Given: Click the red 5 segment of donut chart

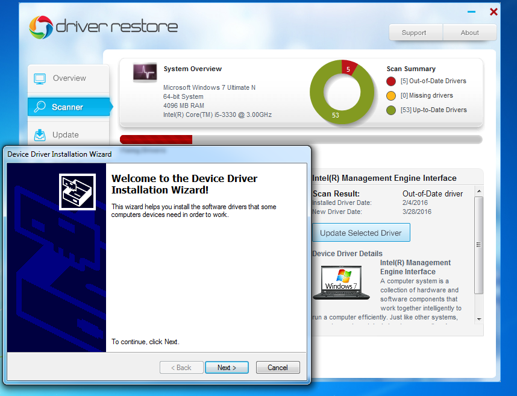Looking at the screenshot, I should [x=348, y=68].
